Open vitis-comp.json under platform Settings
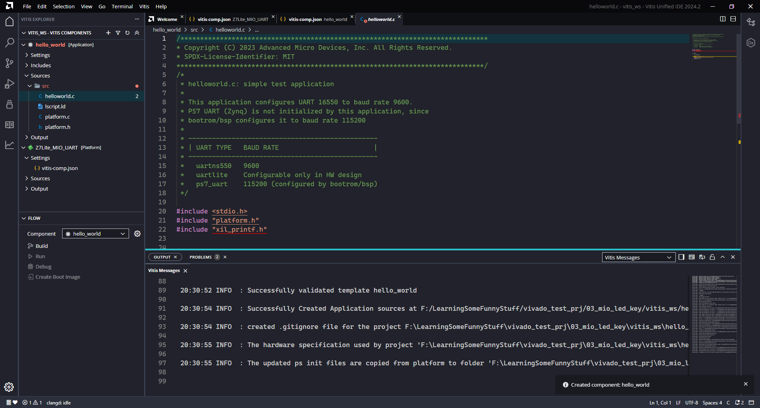Screen dimensions: 760x408 pyautogui.click(x=60, y=168)
